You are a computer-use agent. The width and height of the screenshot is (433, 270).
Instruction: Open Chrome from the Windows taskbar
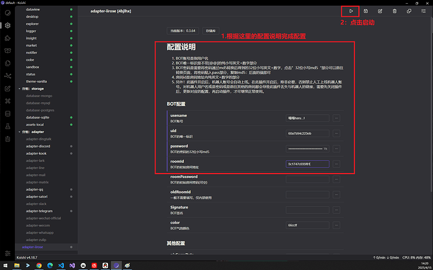[39, 266]
